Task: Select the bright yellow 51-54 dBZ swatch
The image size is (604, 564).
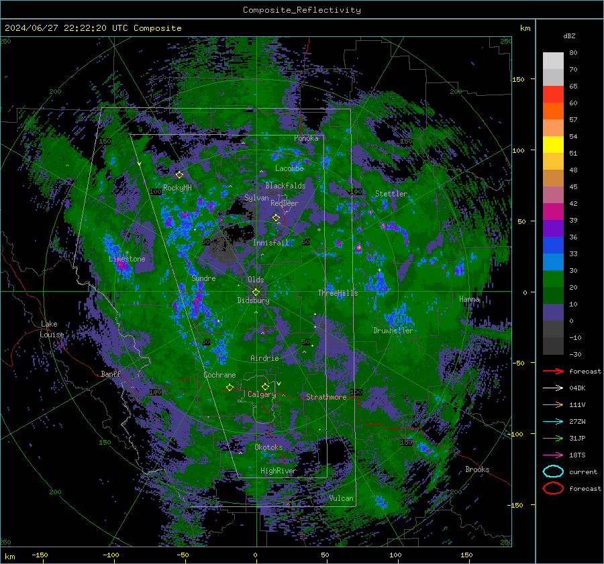Action: (553, 145)
